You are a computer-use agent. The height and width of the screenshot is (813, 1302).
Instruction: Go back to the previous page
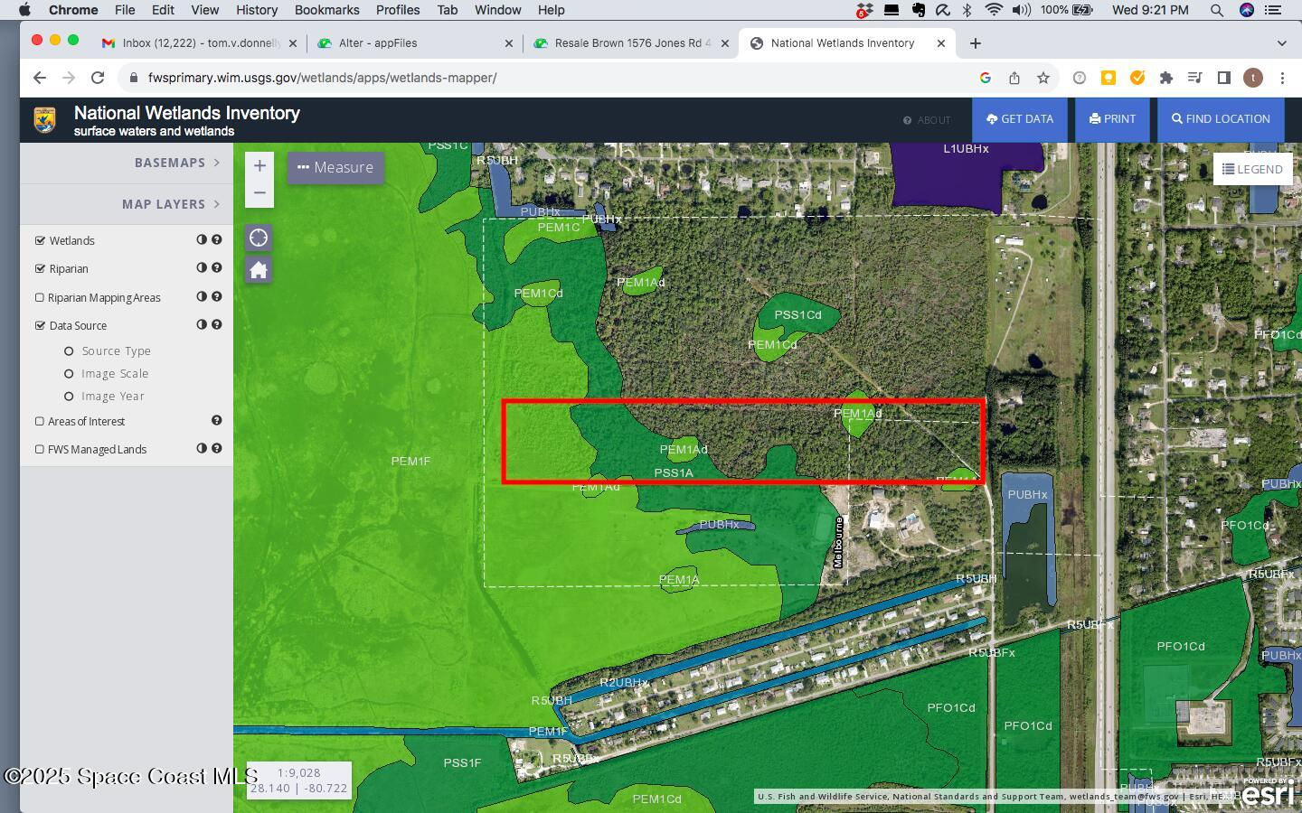click(x=40, y=78)
